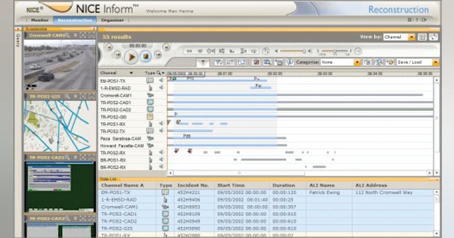Click the grid view icon beside View by
The width and height of the screenshot is (454, 238).
tap(422, 37)
